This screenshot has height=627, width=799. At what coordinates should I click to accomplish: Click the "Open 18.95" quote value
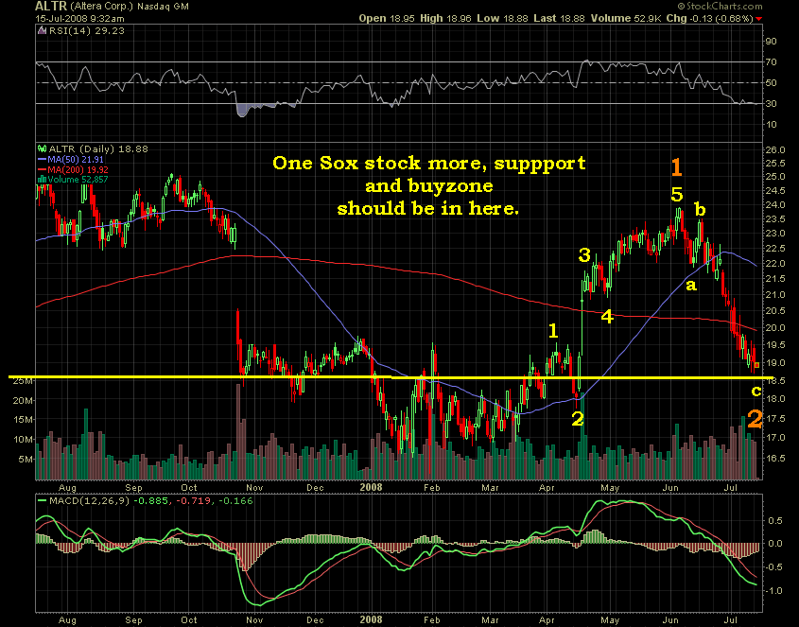pyautogui.click(x=388, y=18)
